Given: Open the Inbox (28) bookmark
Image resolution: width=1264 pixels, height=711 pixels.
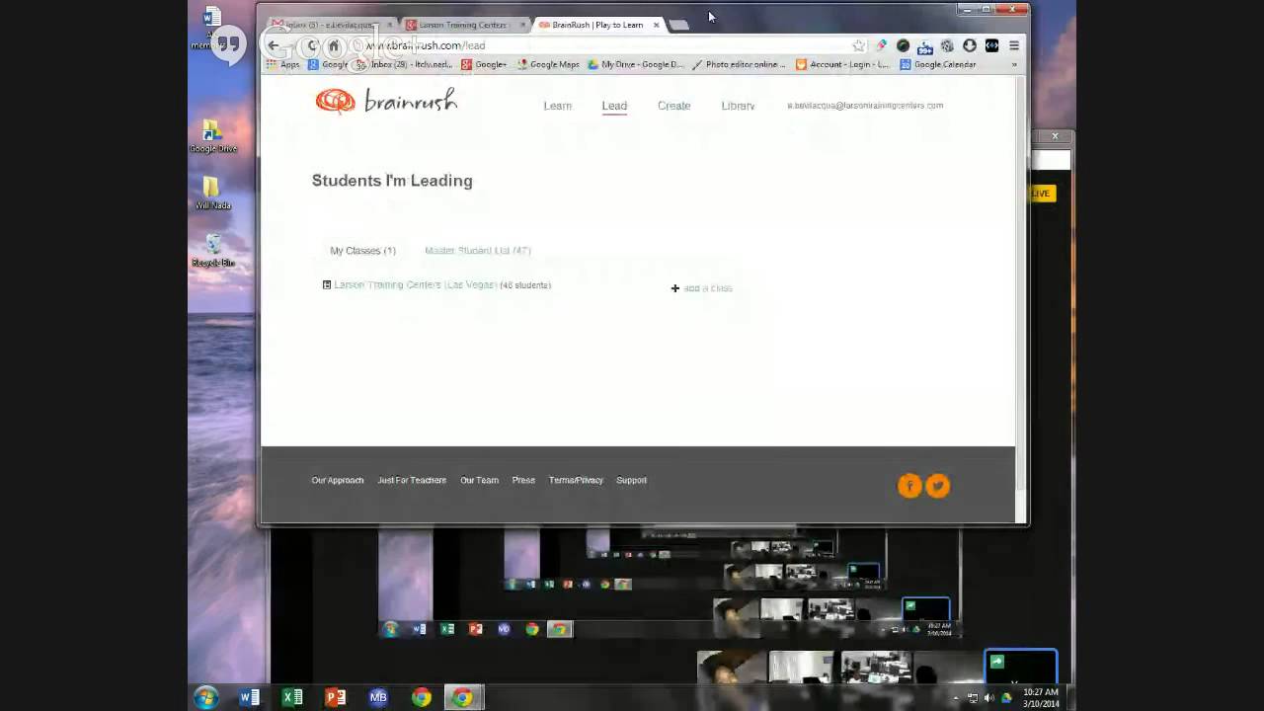Looking at the screenshot, I should click(x=404, y=64).
